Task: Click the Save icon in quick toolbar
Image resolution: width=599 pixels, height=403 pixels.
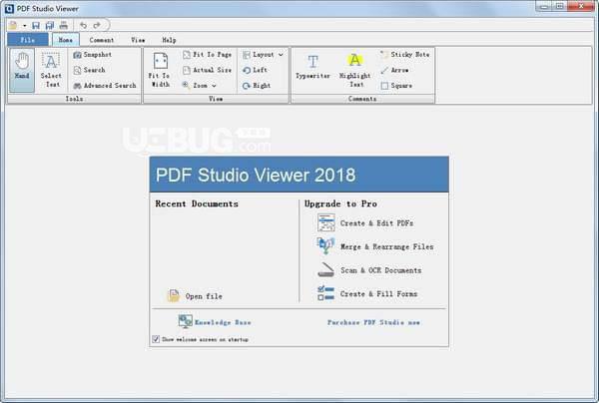Action: point(36,25)
